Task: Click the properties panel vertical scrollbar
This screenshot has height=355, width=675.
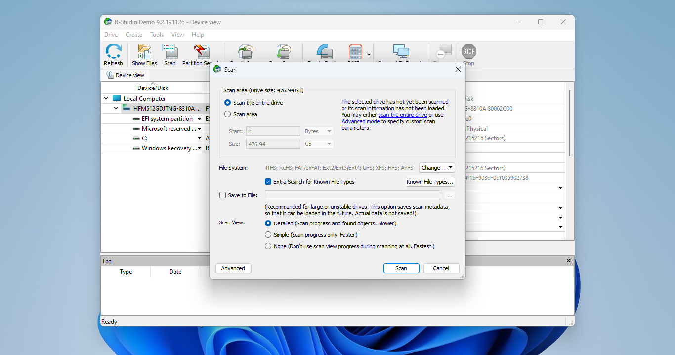Action: [x=569, y=123]
